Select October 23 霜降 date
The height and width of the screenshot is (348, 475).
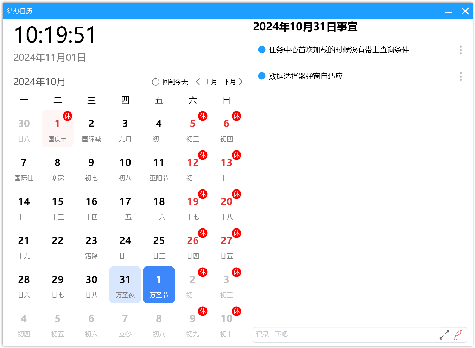pyautogui.click(x=91, y=246)
